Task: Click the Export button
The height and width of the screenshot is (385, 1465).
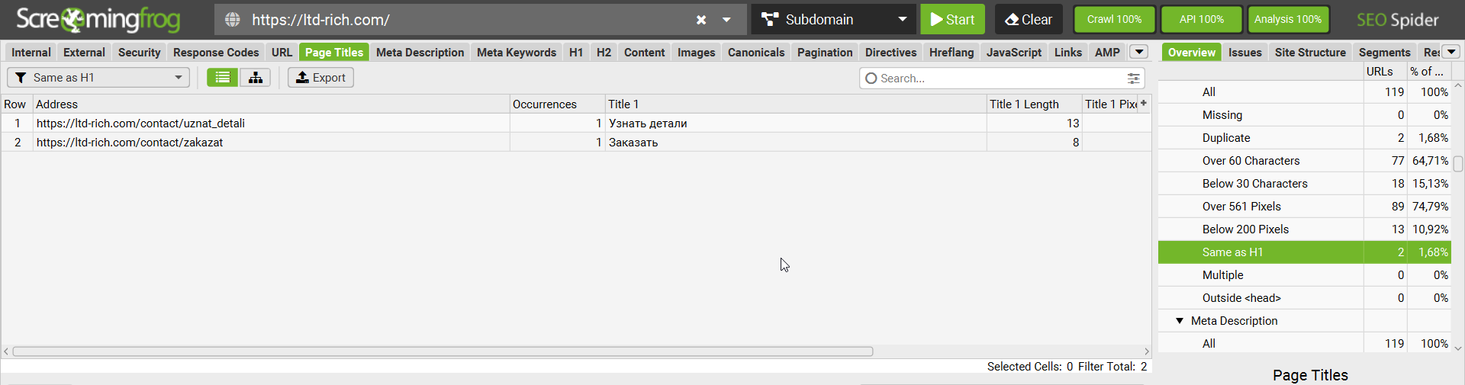Action: 320,78
